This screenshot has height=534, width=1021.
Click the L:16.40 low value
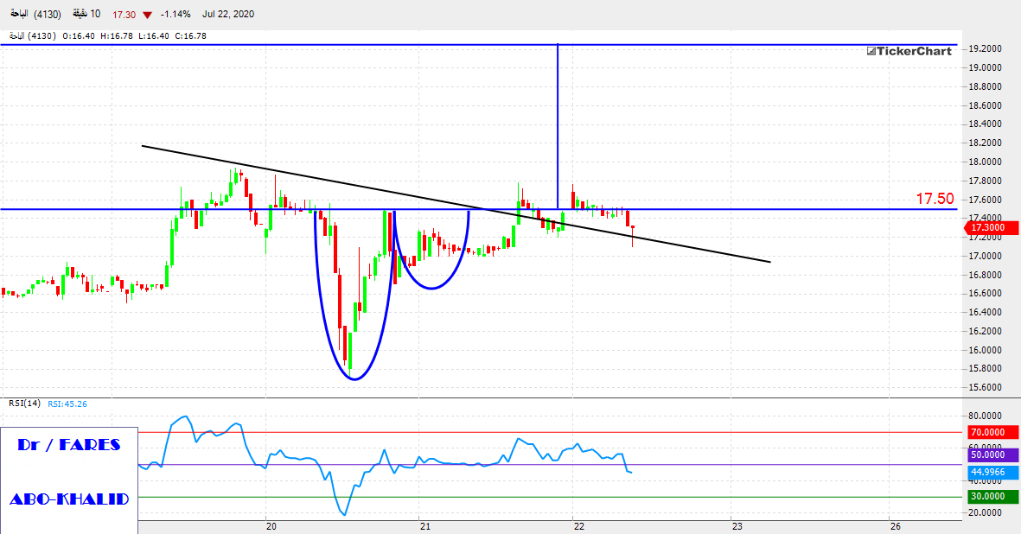click(154, 35)
